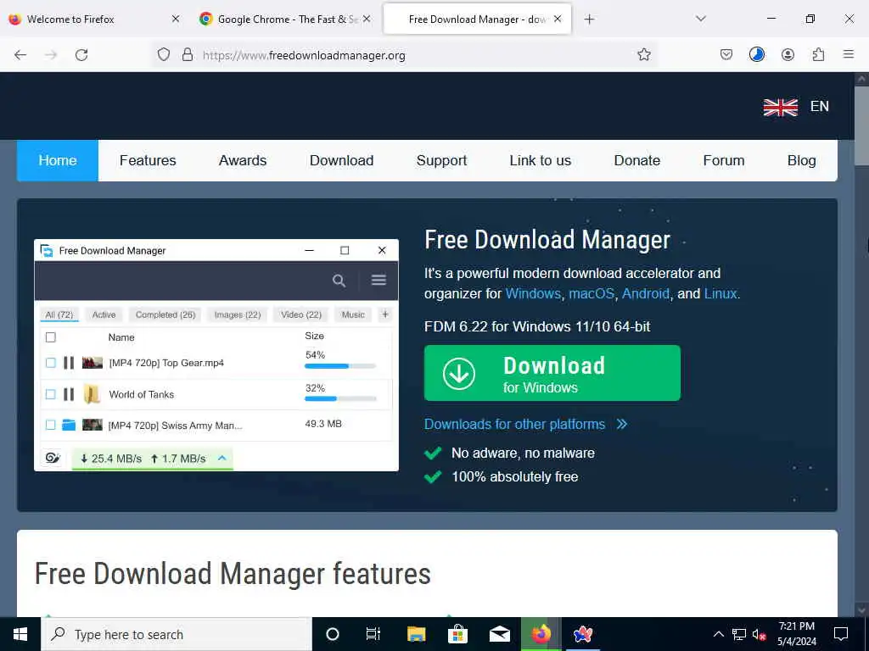Open the Forum menu item

(x=724, y=160)
